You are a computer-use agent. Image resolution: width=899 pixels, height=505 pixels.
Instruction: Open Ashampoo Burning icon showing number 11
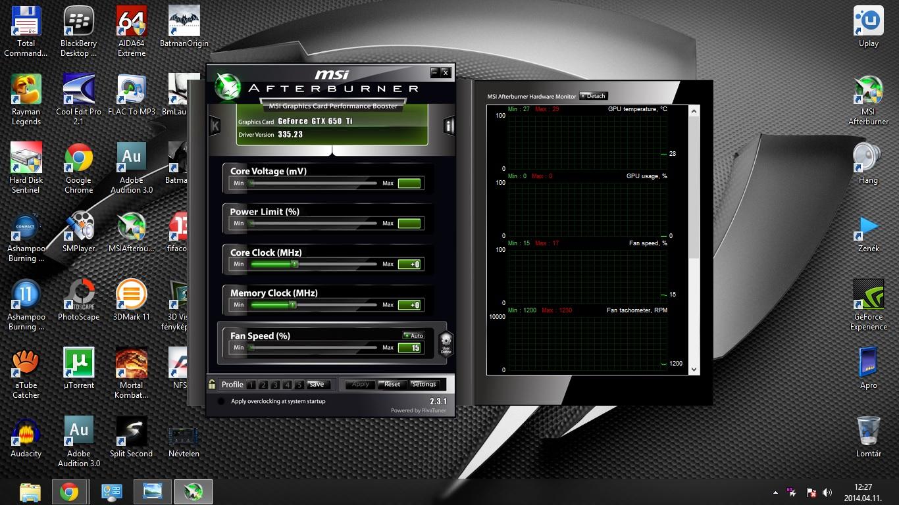pos(26,305)
